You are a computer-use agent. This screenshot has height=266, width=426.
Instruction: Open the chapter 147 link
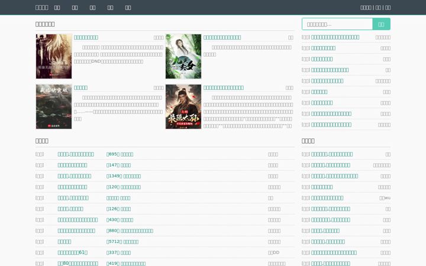[118, 165]
